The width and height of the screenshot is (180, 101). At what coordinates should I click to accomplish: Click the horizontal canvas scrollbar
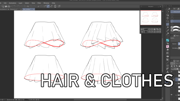tap(100, 100)
